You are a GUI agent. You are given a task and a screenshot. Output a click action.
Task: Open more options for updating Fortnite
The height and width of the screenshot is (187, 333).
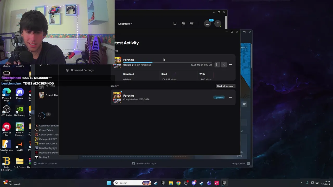(x=230, y=65)
